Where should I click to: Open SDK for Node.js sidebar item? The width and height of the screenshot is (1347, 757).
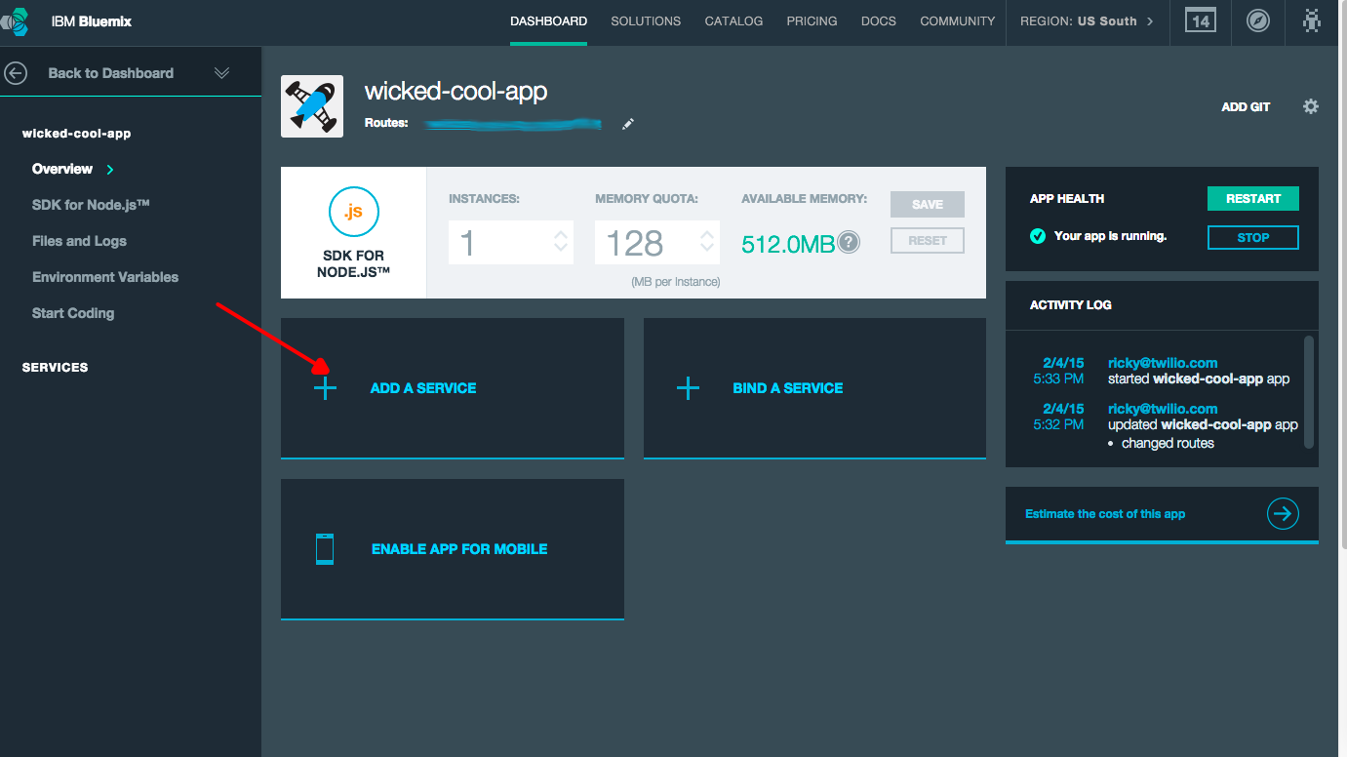91,205
